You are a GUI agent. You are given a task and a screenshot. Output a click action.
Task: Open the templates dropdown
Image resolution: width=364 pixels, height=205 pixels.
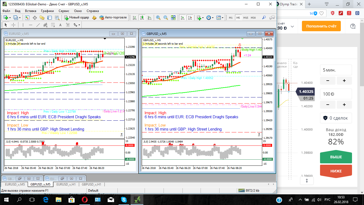click(220, 18)
